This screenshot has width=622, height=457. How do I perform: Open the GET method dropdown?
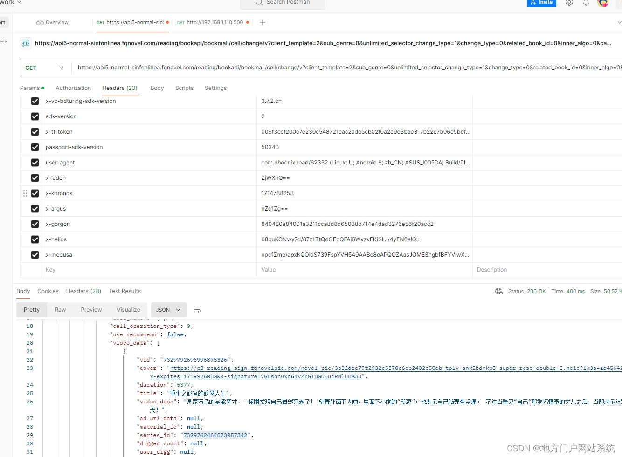click(x=45, y=68)
